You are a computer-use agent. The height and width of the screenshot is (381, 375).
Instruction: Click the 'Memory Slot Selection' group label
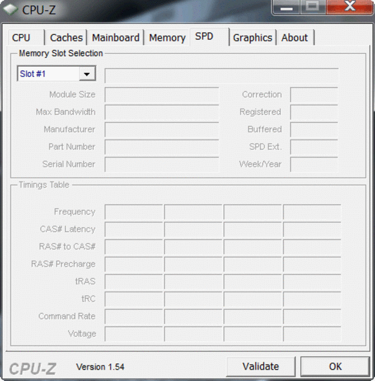pos(61,53)
